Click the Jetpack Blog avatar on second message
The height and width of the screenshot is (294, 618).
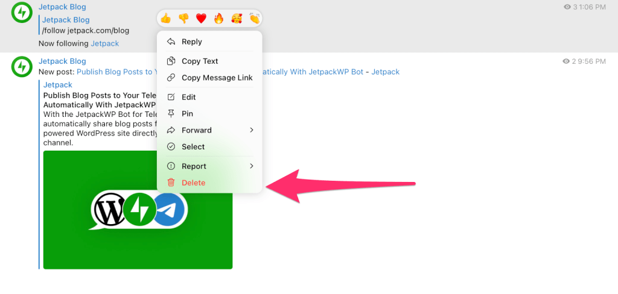[x=22, y=66]
